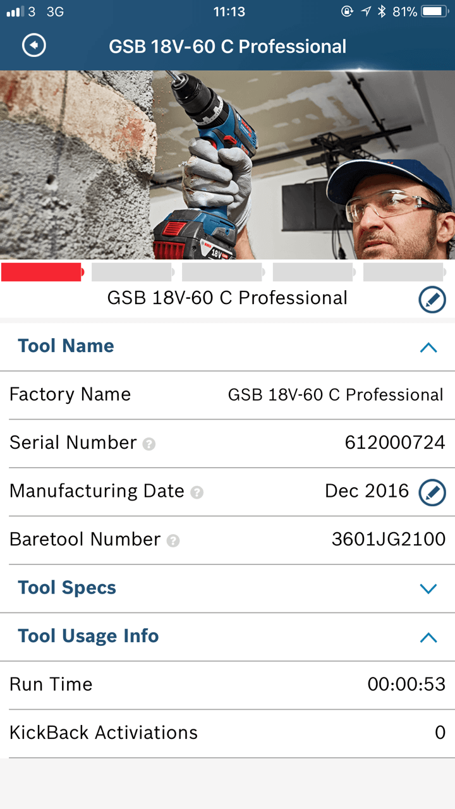
Task: Tap the Tool Name section header
Action: [66, 346]
